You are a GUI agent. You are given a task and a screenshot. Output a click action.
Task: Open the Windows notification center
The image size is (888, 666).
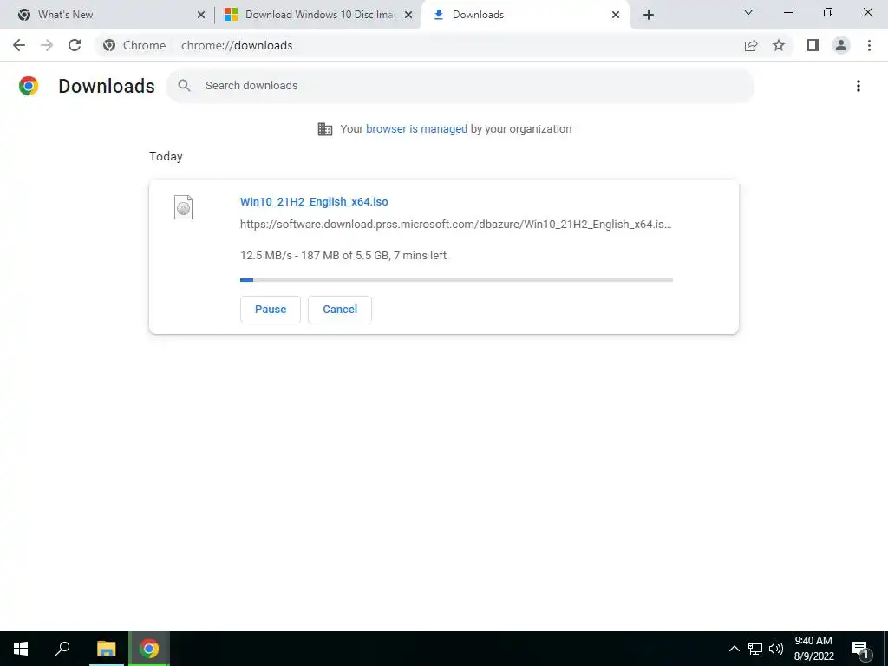pos(860,649)
